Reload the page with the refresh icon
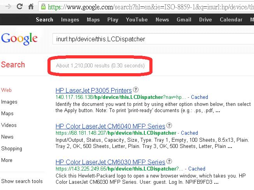 [19, 7]
